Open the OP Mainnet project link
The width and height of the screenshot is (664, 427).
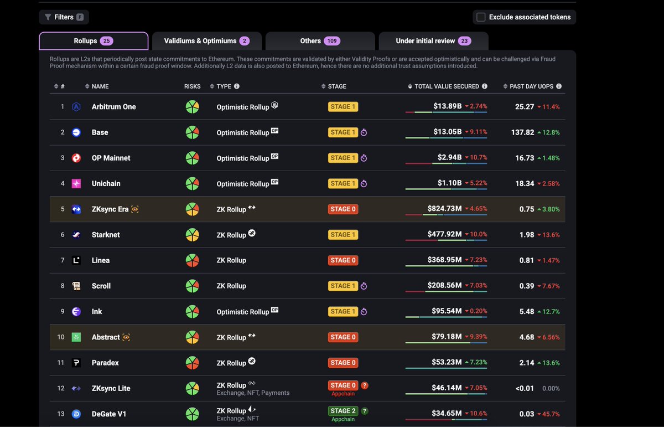tap(111, 158)
